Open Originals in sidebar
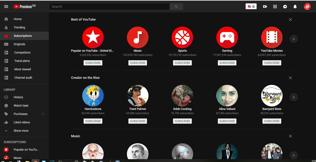The width and height of the screenshot is (316, 162). coord(24,44)
